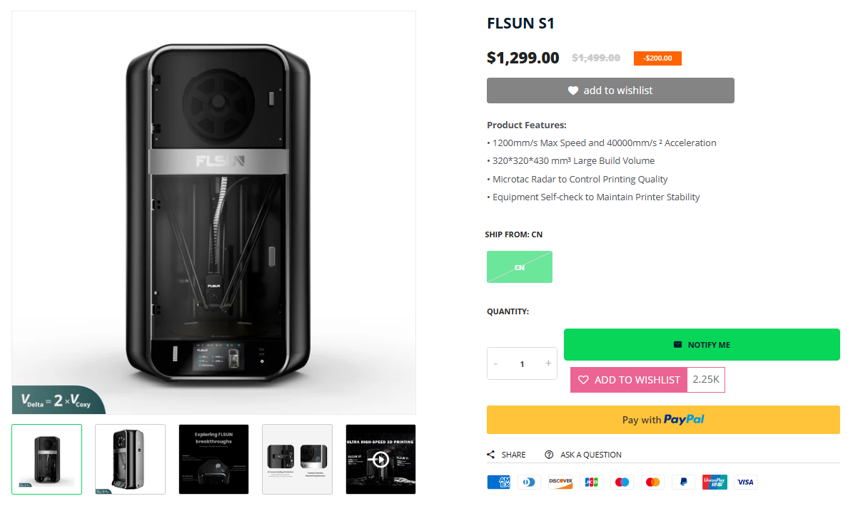
Task: Click the Mastercard payment icon
Action: (652, 482)
